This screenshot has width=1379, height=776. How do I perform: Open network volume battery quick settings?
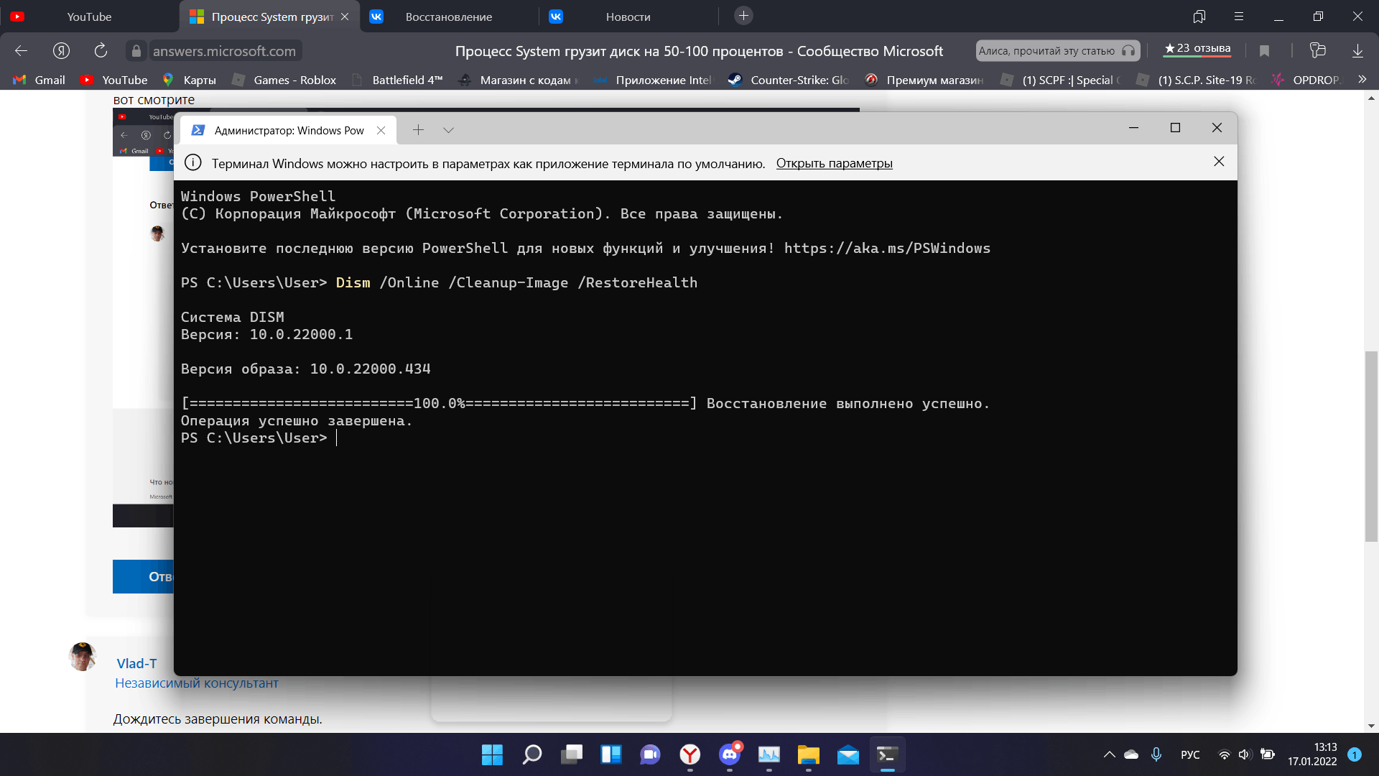tap(1246, 754)
